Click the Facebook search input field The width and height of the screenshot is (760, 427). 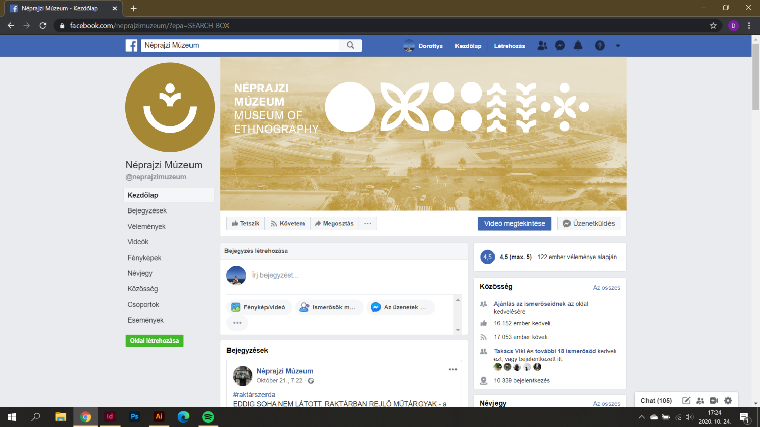[x=240, y=46]
